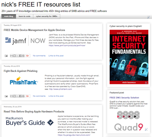Share the jamf NOW post to Facebook
Screen dimensions: 152x137
tap(20, 56)
